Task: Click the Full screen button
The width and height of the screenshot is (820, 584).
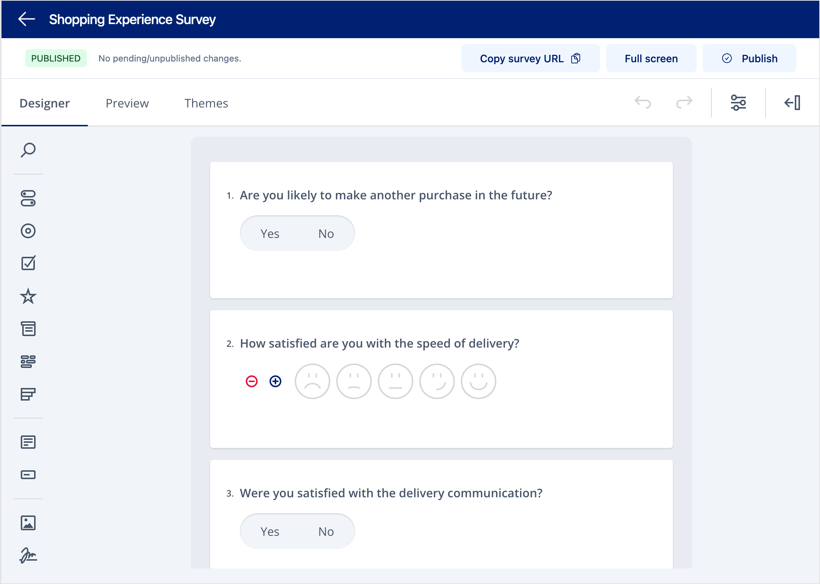Action: coord(651,59)
